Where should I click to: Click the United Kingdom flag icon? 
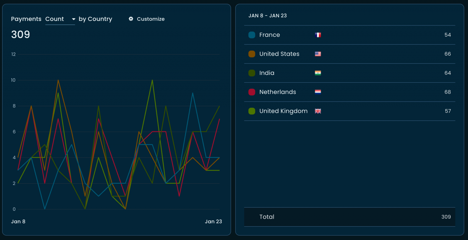318,111
